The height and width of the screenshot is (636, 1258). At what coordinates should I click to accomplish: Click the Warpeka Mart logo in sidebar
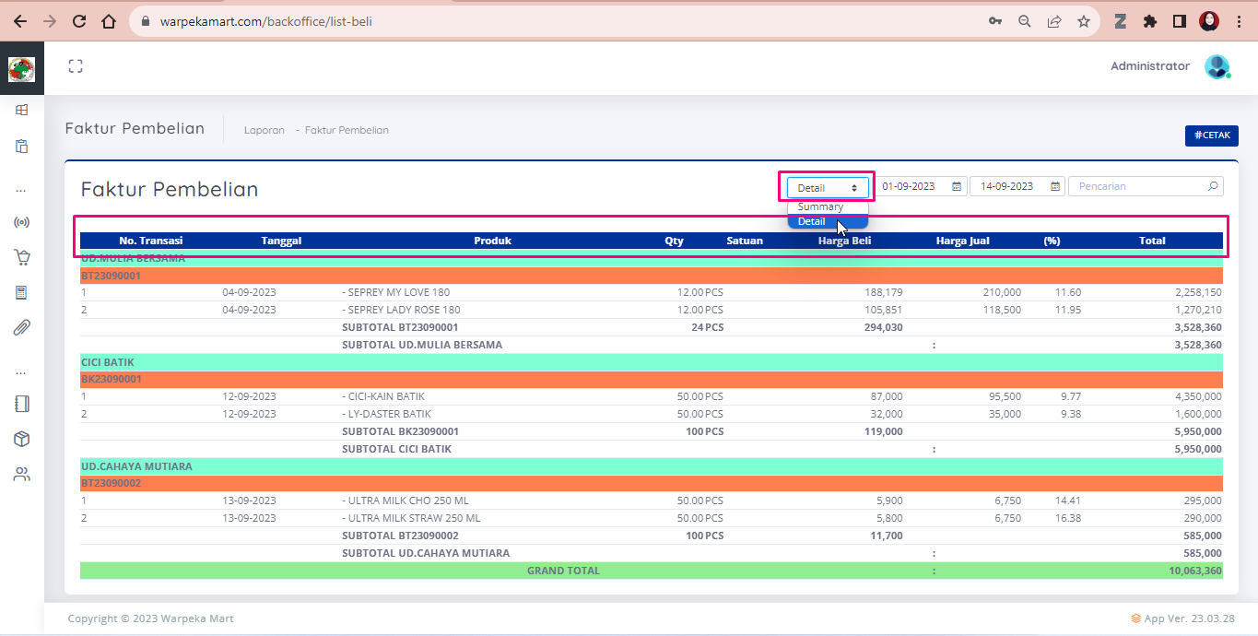21,69
